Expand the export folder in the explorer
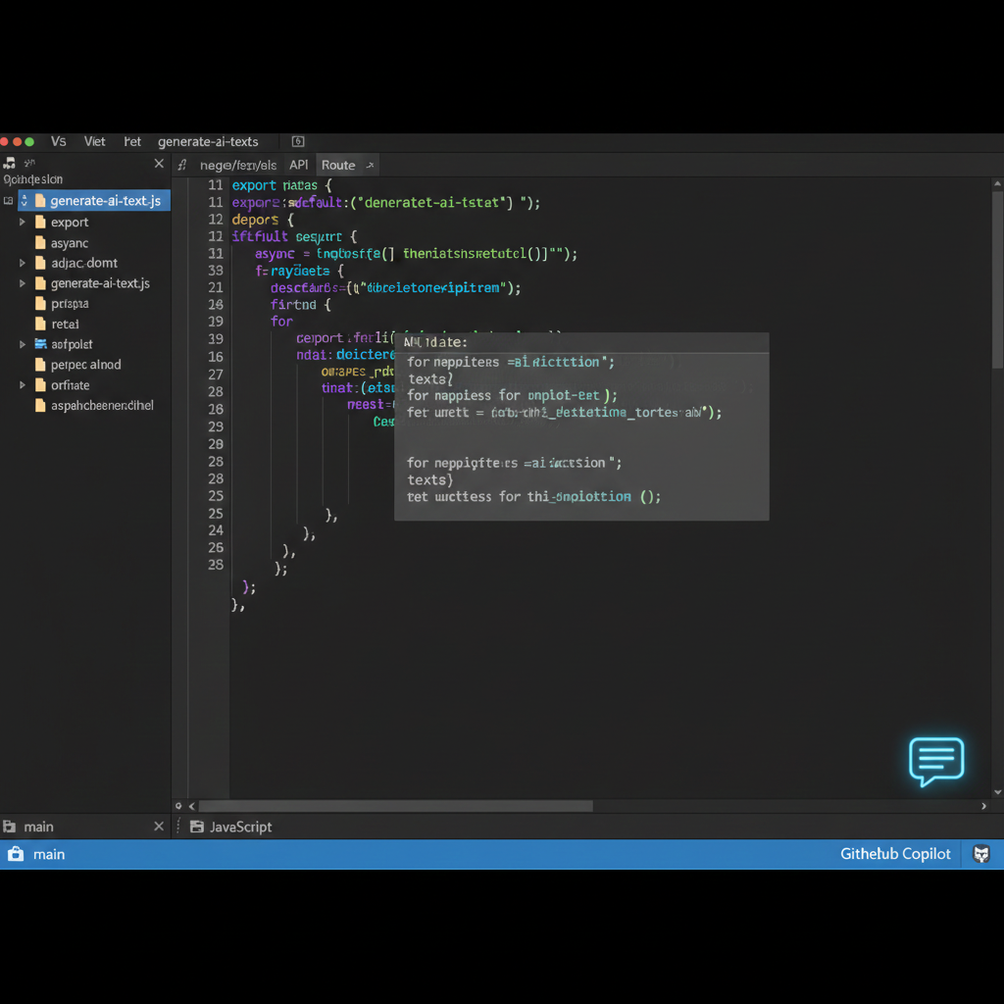Image resolution: width=1004 pixels, height=1004 pixels. coord(22,222)
